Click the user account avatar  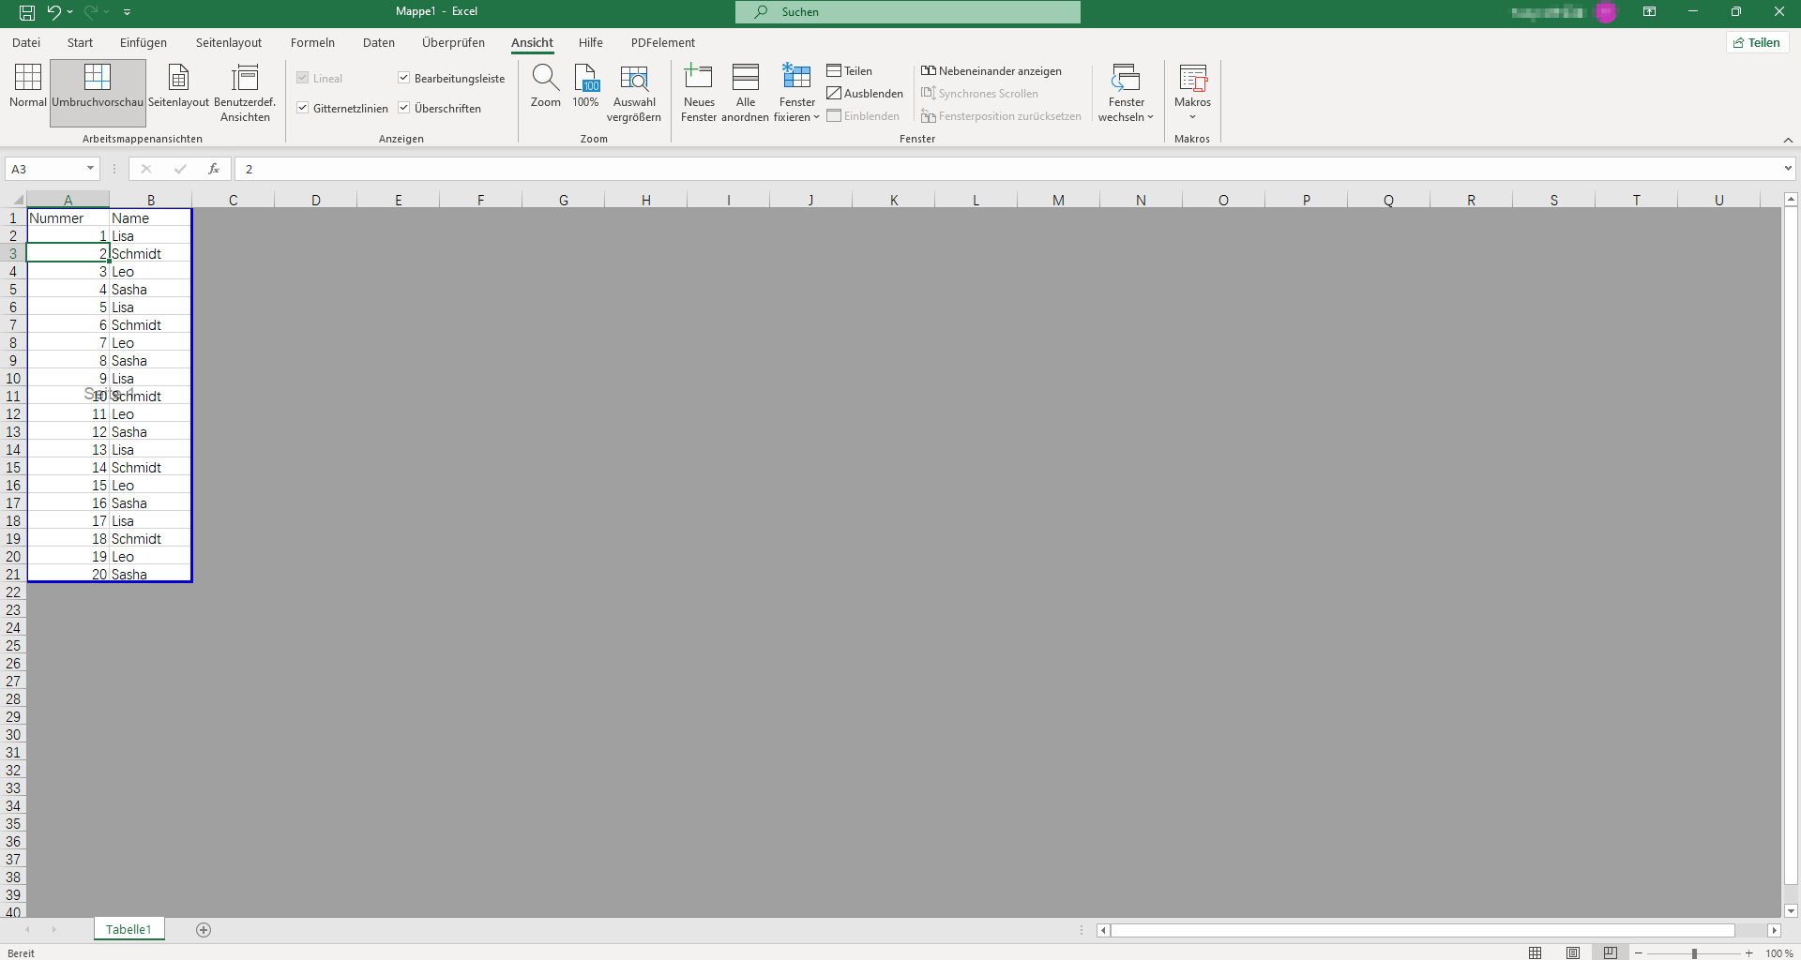coord(1606,12)
